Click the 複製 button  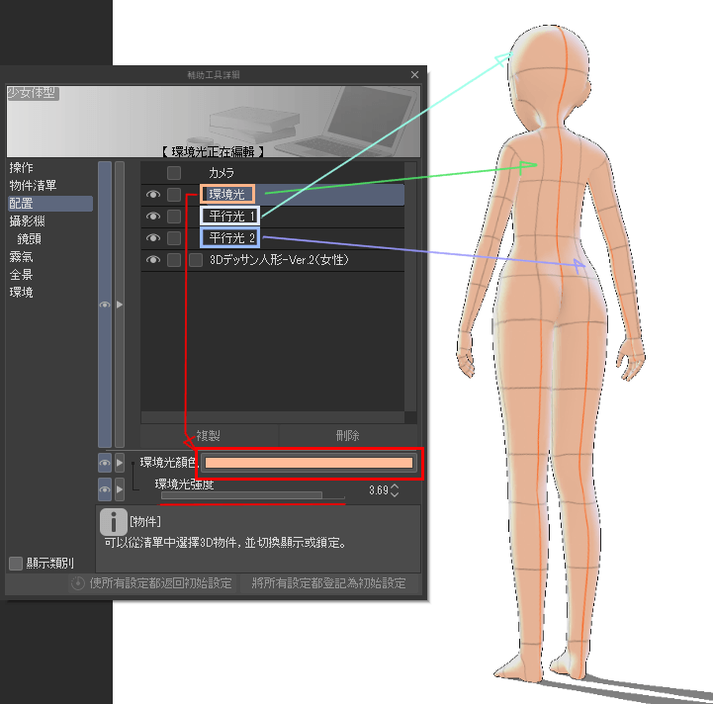[x=210, y=436]
